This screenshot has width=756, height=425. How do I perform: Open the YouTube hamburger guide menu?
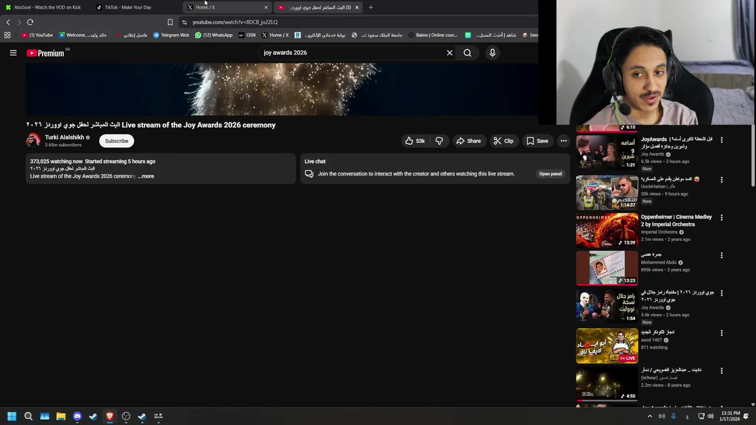point(13,53)
